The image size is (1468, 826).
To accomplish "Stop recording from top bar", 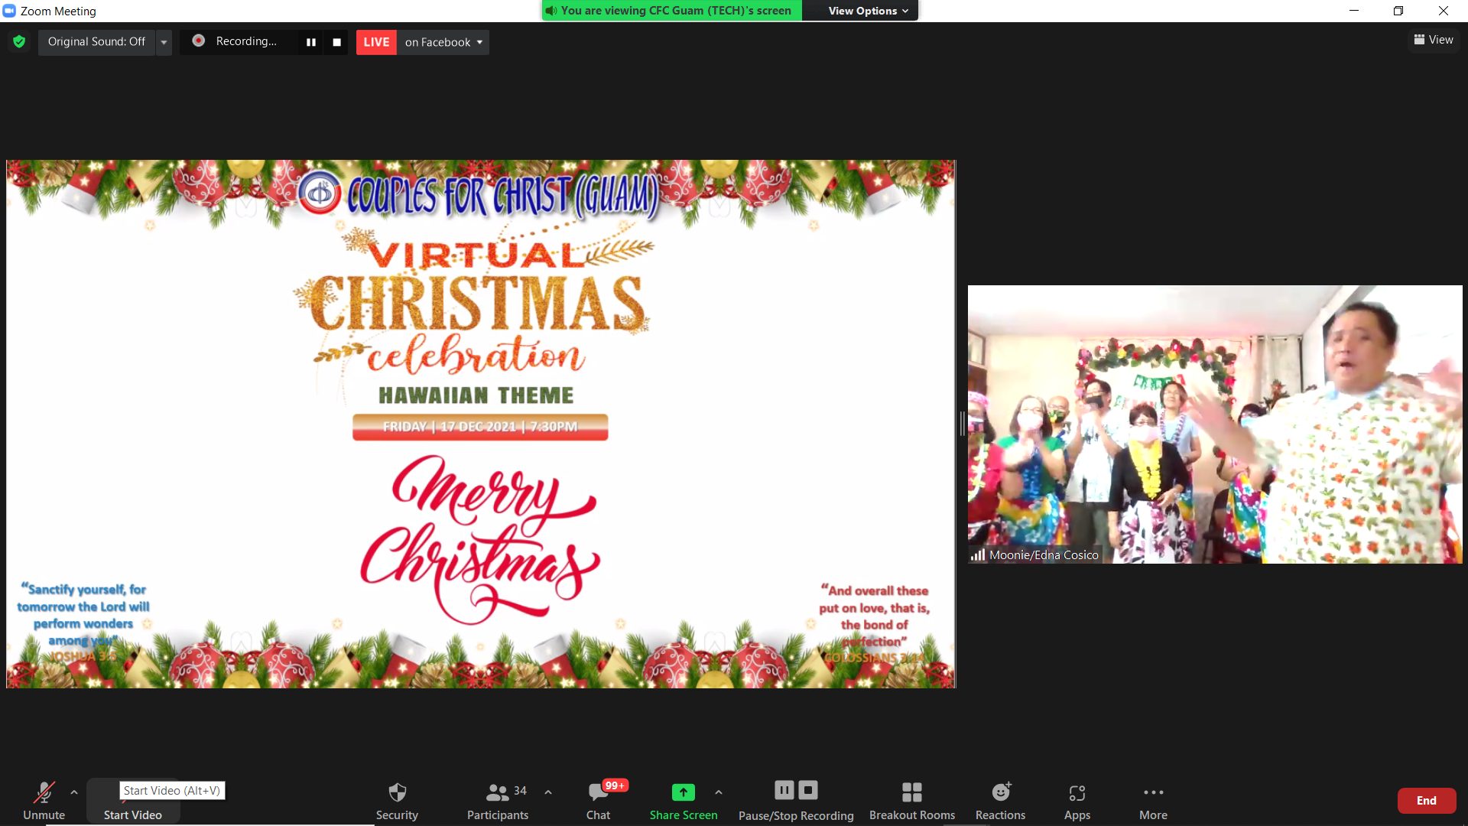I will pyautogui.click(x=337, y=42).
